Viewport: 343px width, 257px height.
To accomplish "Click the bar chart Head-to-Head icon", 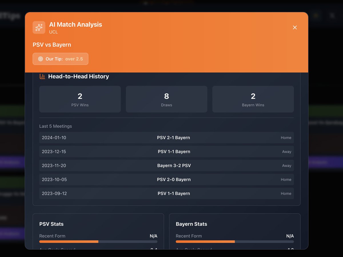I will 42,76.
